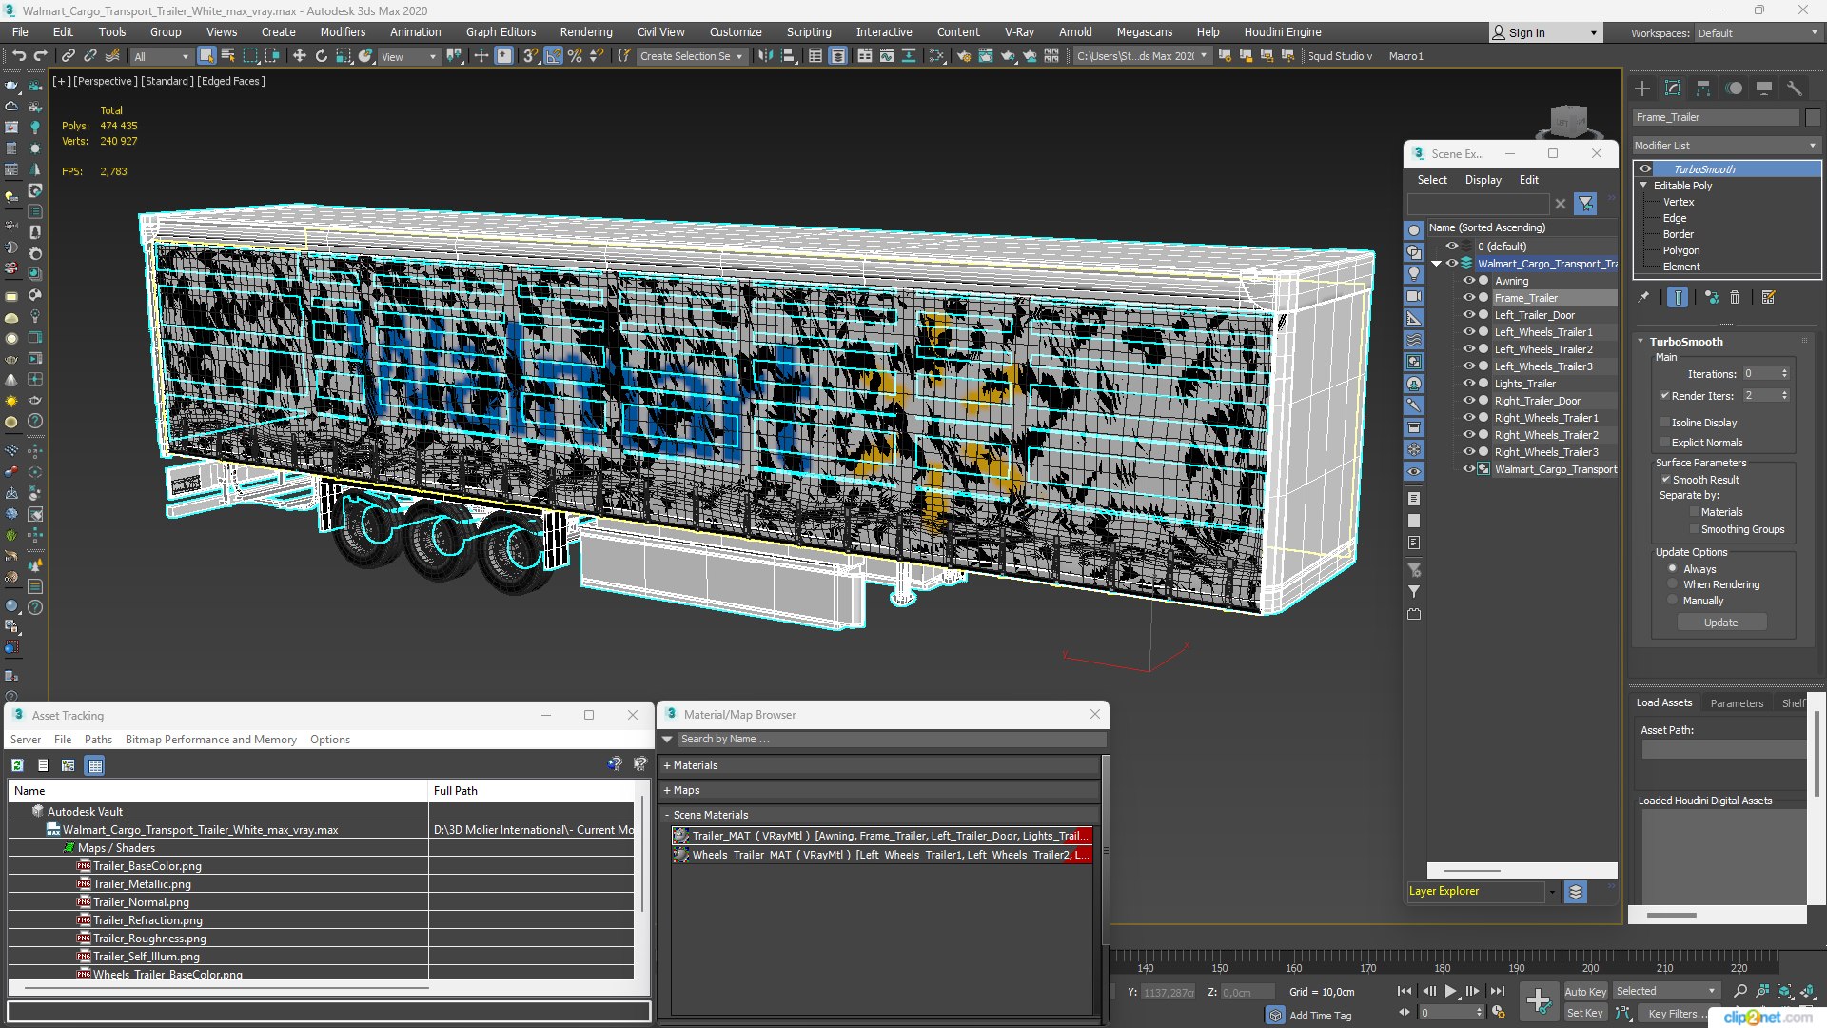The height and width of the screenshot is (1028, 1827).
Task: Select the Rotate transform tool
Action: point(321,56)
